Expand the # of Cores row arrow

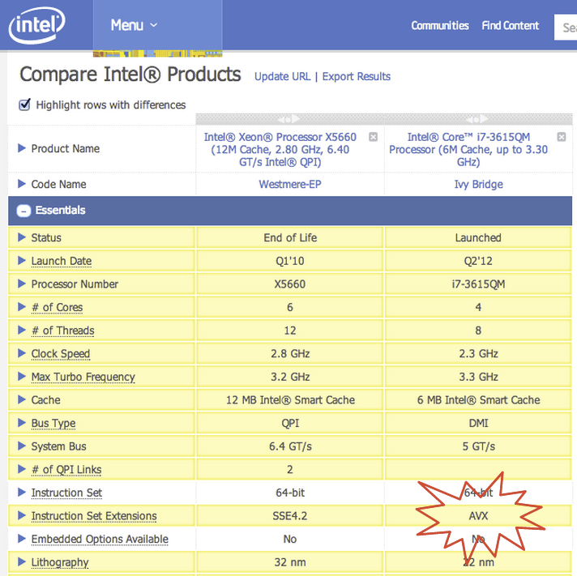point(22,307)
